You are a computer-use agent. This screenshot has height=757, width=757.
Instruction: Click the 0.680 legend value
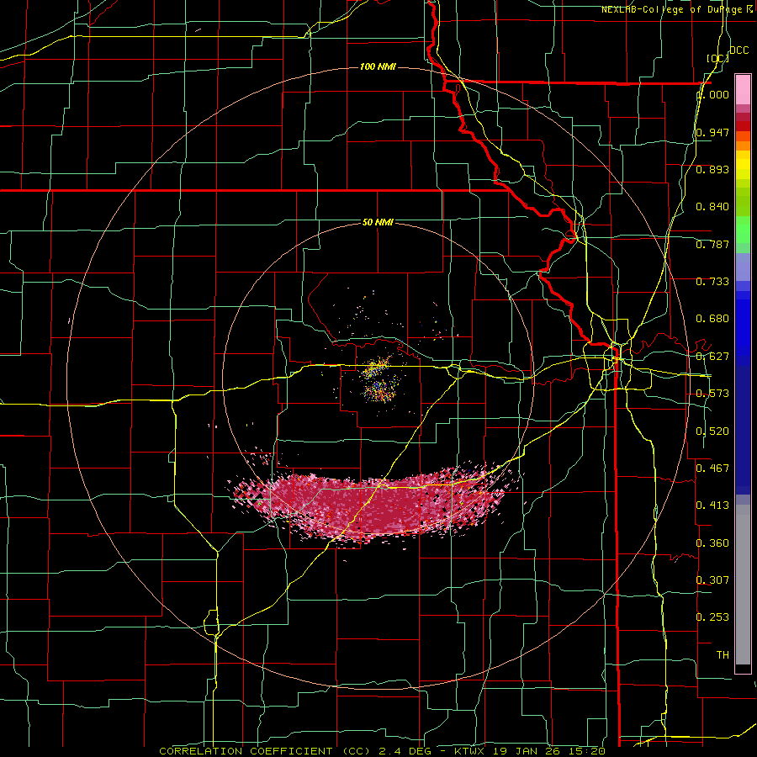(712, 319)
